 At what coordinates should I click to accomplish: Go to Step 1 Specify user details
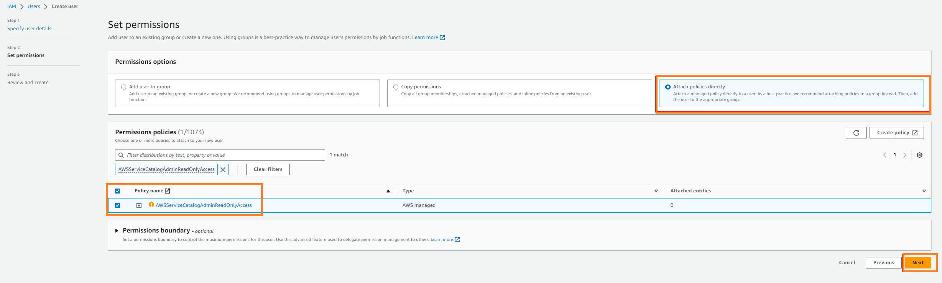coord(29,29)
